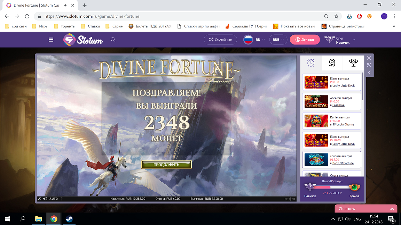
Task: Click the AUTO autoplay button
Action: pyautogui.click(x=54, y=199)
